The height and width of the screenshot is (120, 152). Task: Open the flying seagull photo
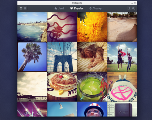point(62,109)
